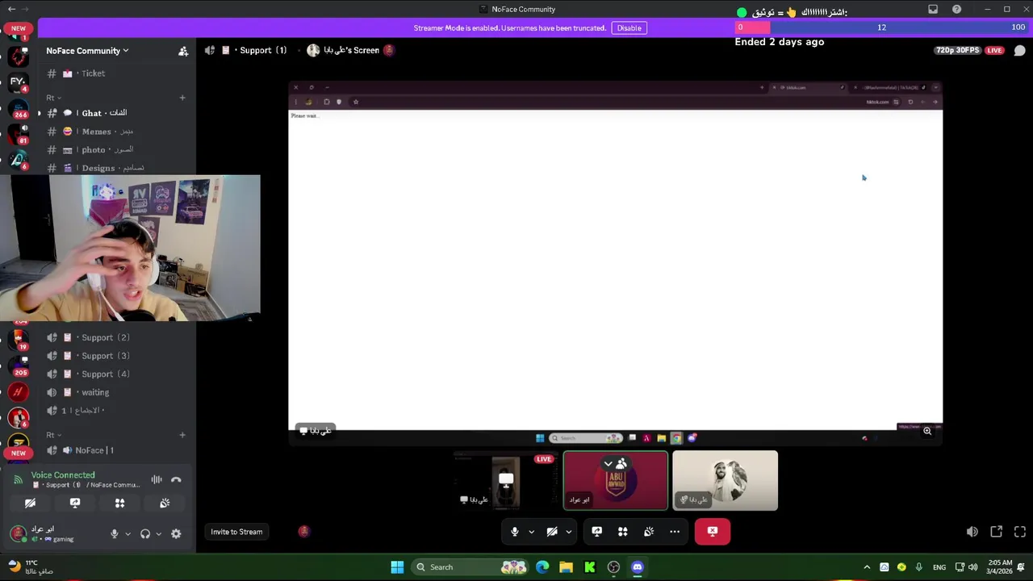Hide members toggle on the ABU AWWAD tile
This screenshot has height=581, width=1033.
(615, 464)
